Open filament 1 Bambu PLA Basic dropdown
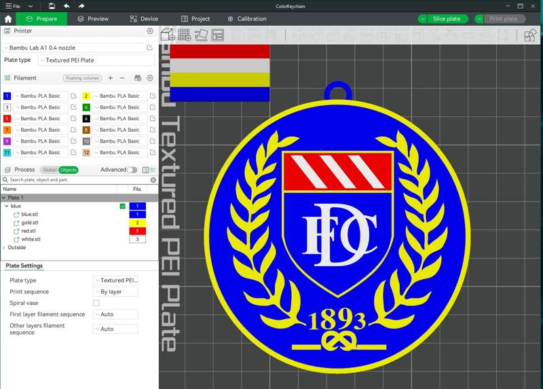This screenshot has width=543, height=389. point(41,96)
